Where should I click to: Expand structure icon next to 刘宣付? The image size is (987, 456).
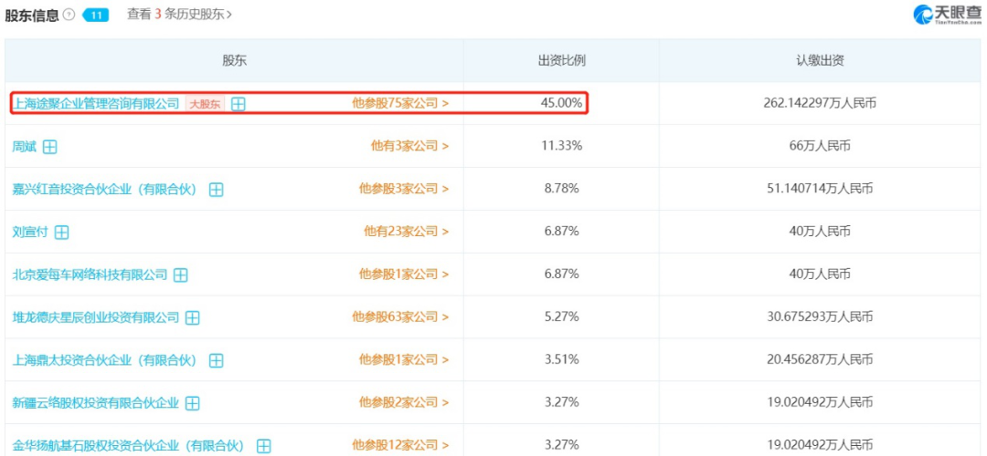pyautogui.click(x=61, y=233)
